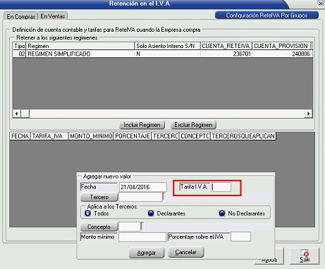Viewport: 325px width, 269px height.
Task: Select the CONCEPTO column header
Action: (x=195, y=136)
